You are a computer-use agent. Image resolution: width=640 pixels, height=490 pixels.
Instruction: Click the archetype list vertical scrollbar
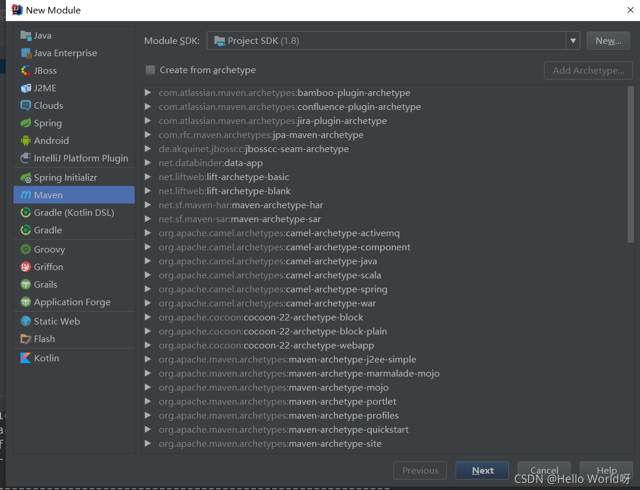(631, 164)
